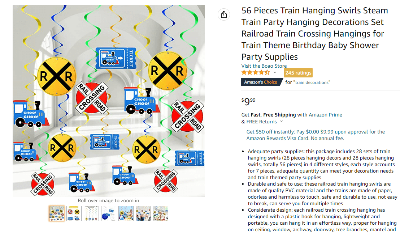
Task: Click the 4.5 star rating icons
Action: (x=255, y=72)
